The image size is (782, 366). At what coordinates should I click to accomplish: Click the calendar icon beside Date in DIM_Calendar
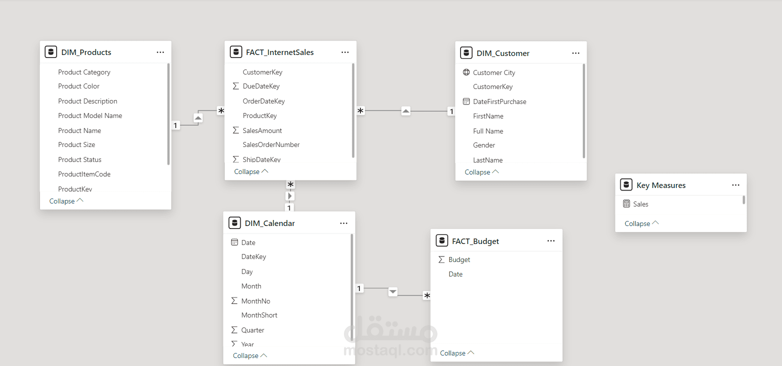point(234,242)
